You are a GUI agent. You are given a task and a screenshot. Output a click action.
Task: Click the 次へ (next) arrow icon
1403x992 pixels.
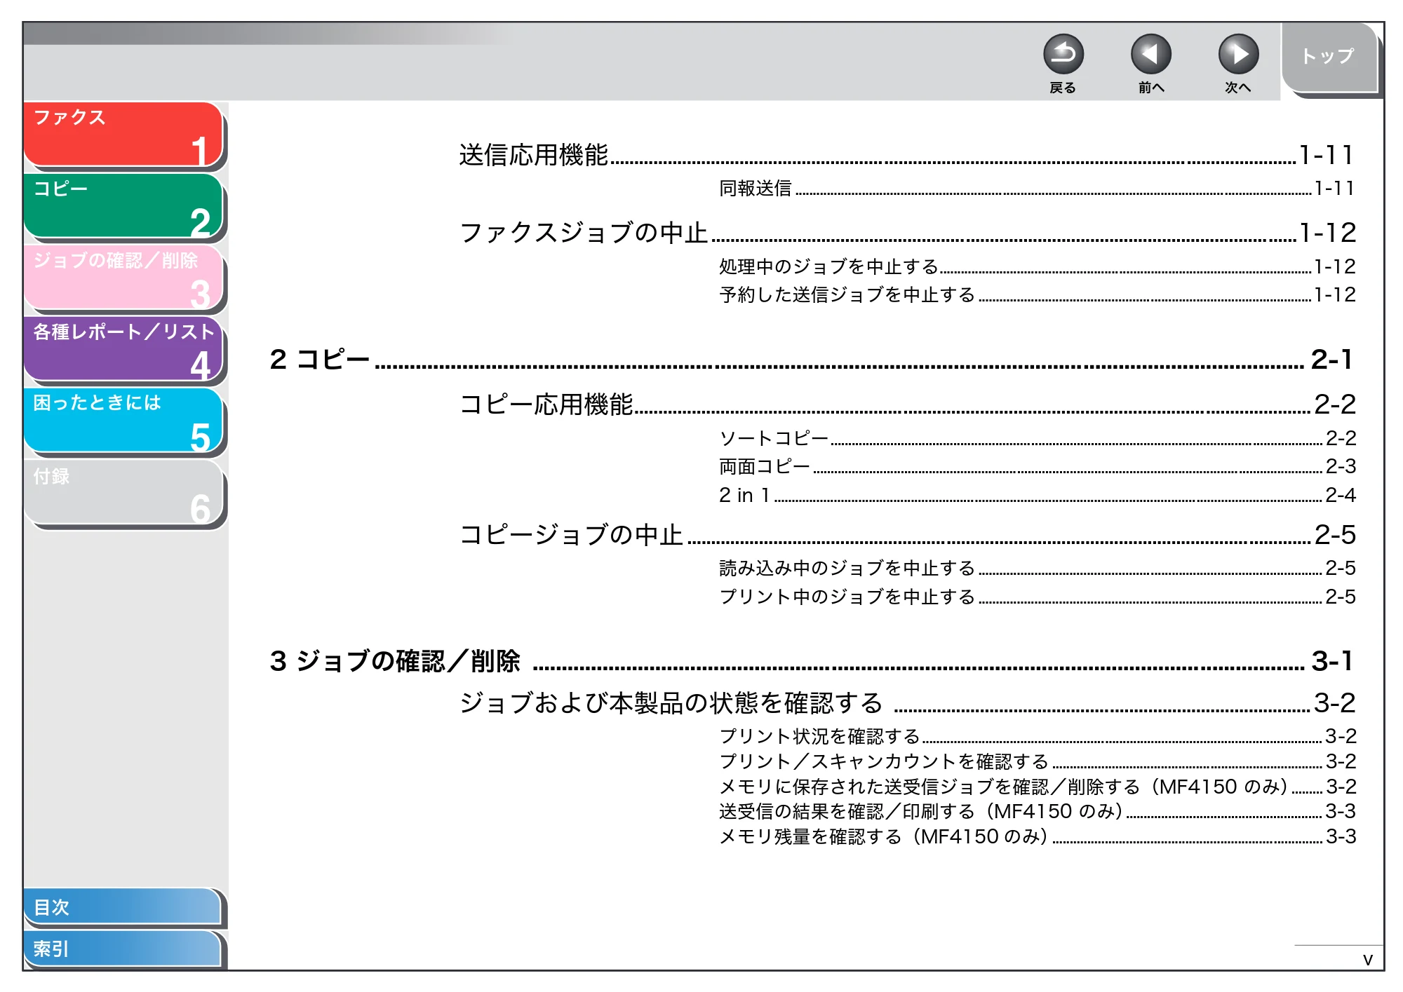pyautogui.click(x=1238, y=54)
